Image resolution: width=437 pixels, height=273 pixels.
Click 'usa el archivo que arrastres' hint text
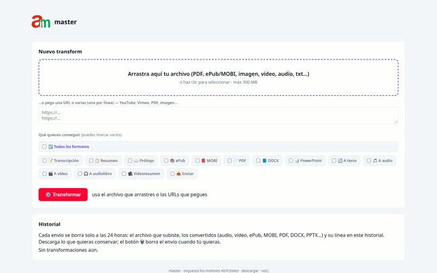(123, 195)
